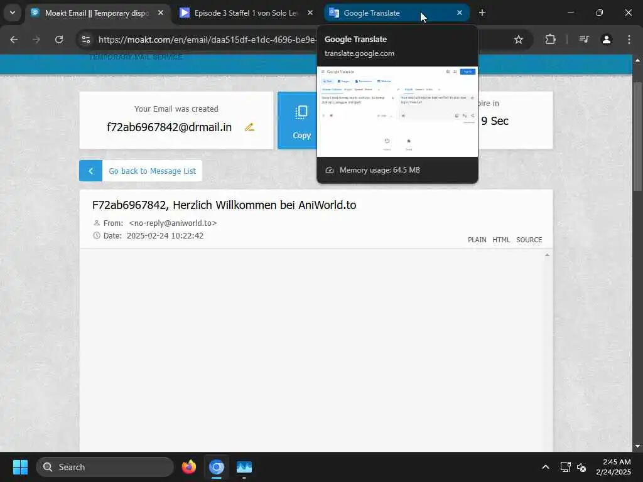Open the browser profile icon
This screenshot has width=643, height=482.
(x=607, y=40)
